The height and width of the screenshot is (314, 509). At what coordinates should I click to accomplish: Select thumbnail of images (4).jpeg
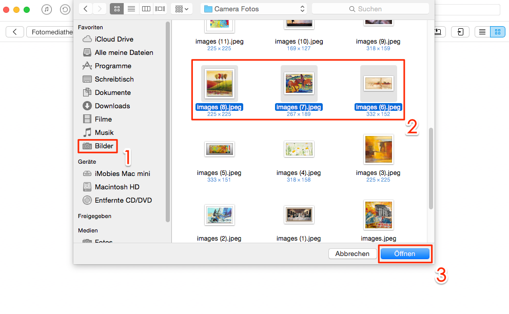(299, 149)
